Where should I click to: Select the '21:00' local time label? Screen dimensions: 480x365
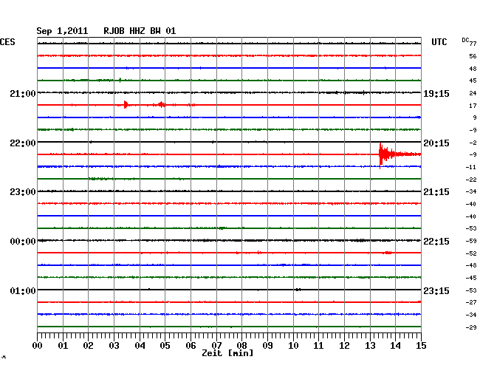tap(23, 93)
